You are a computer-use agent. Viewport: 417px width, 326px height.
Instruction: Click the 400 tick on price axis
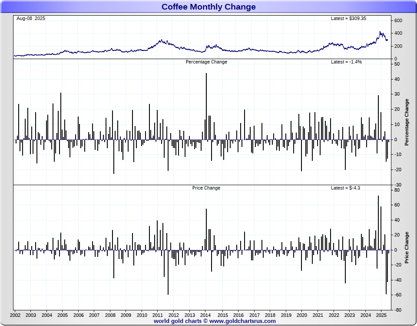pyautogui.click(x=398, y=33)
